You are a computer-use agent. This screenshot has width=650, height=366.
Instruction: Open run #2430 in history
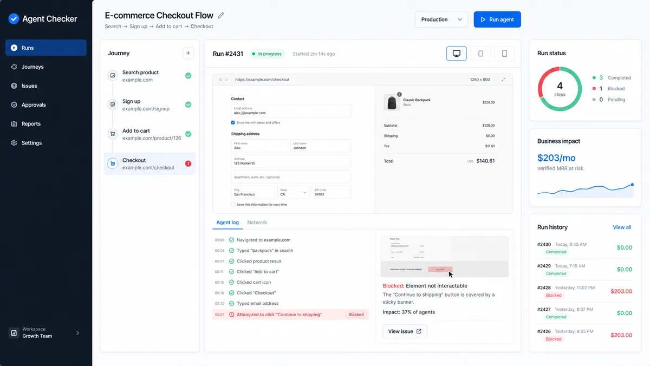tap(585, 248)
